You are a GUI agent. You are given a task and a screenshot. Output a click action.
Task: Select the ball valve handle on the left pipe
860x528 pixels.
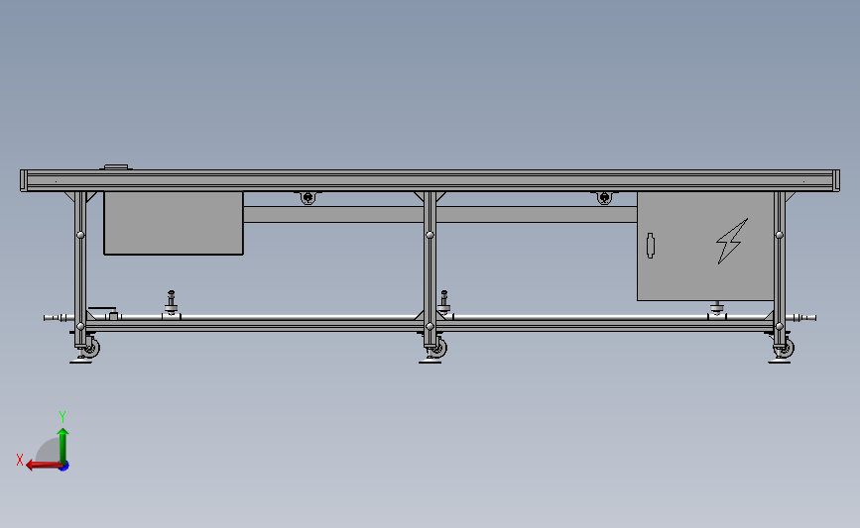102,310
